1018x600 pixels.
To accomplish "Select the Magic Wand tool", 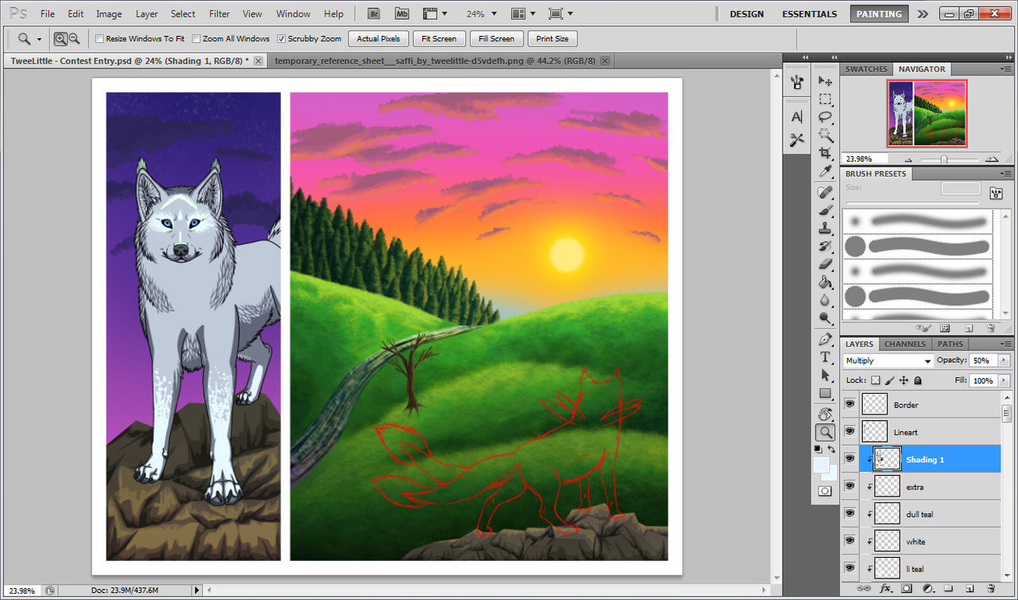I will pos(826,135).
